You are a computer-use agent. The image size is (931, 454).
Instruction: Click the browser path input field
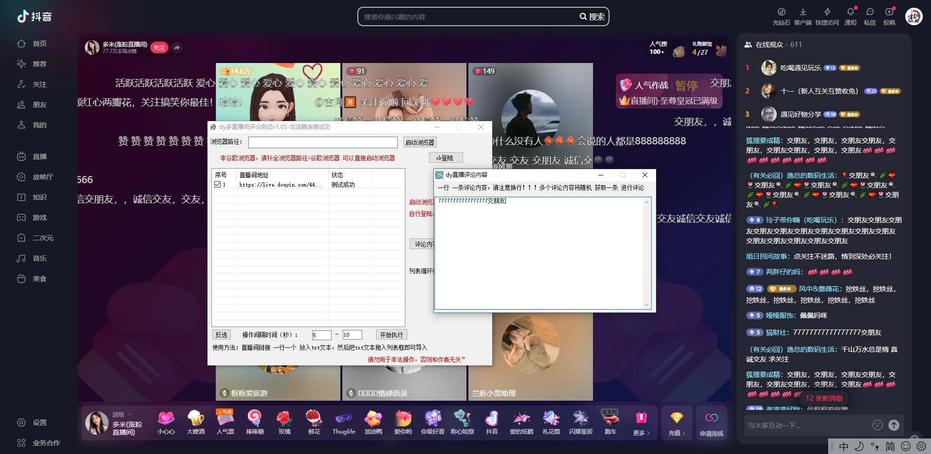click(322, 142)
